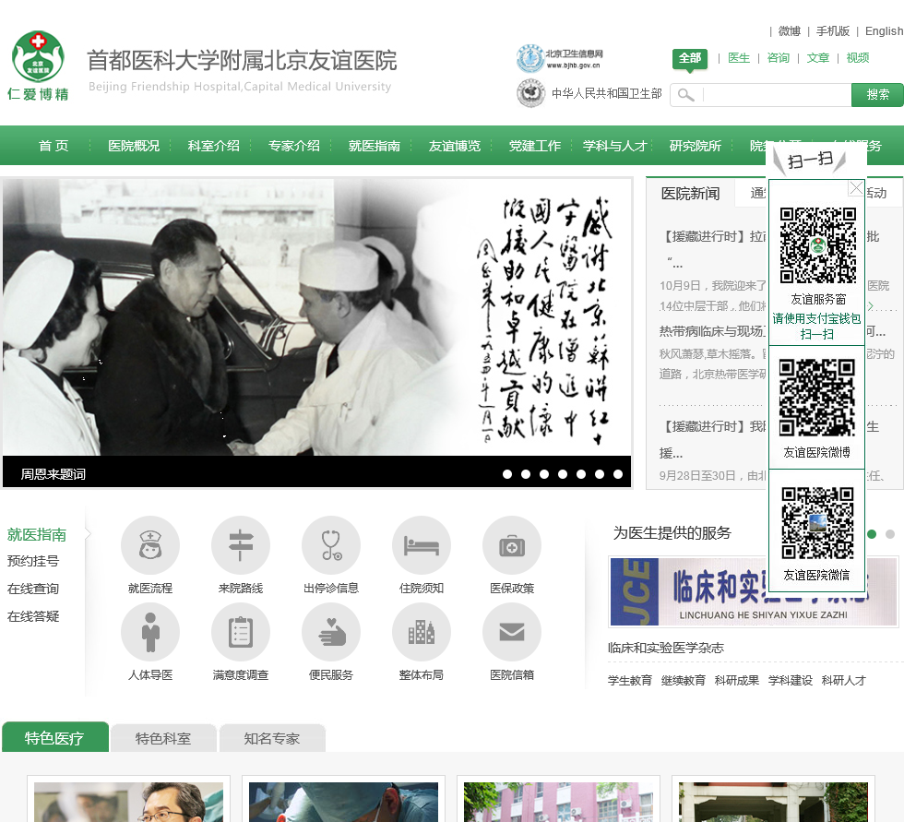
Task: Open the 便民服务 hand-heart icon
Action: pyautogui.click(x=331, y=632)
